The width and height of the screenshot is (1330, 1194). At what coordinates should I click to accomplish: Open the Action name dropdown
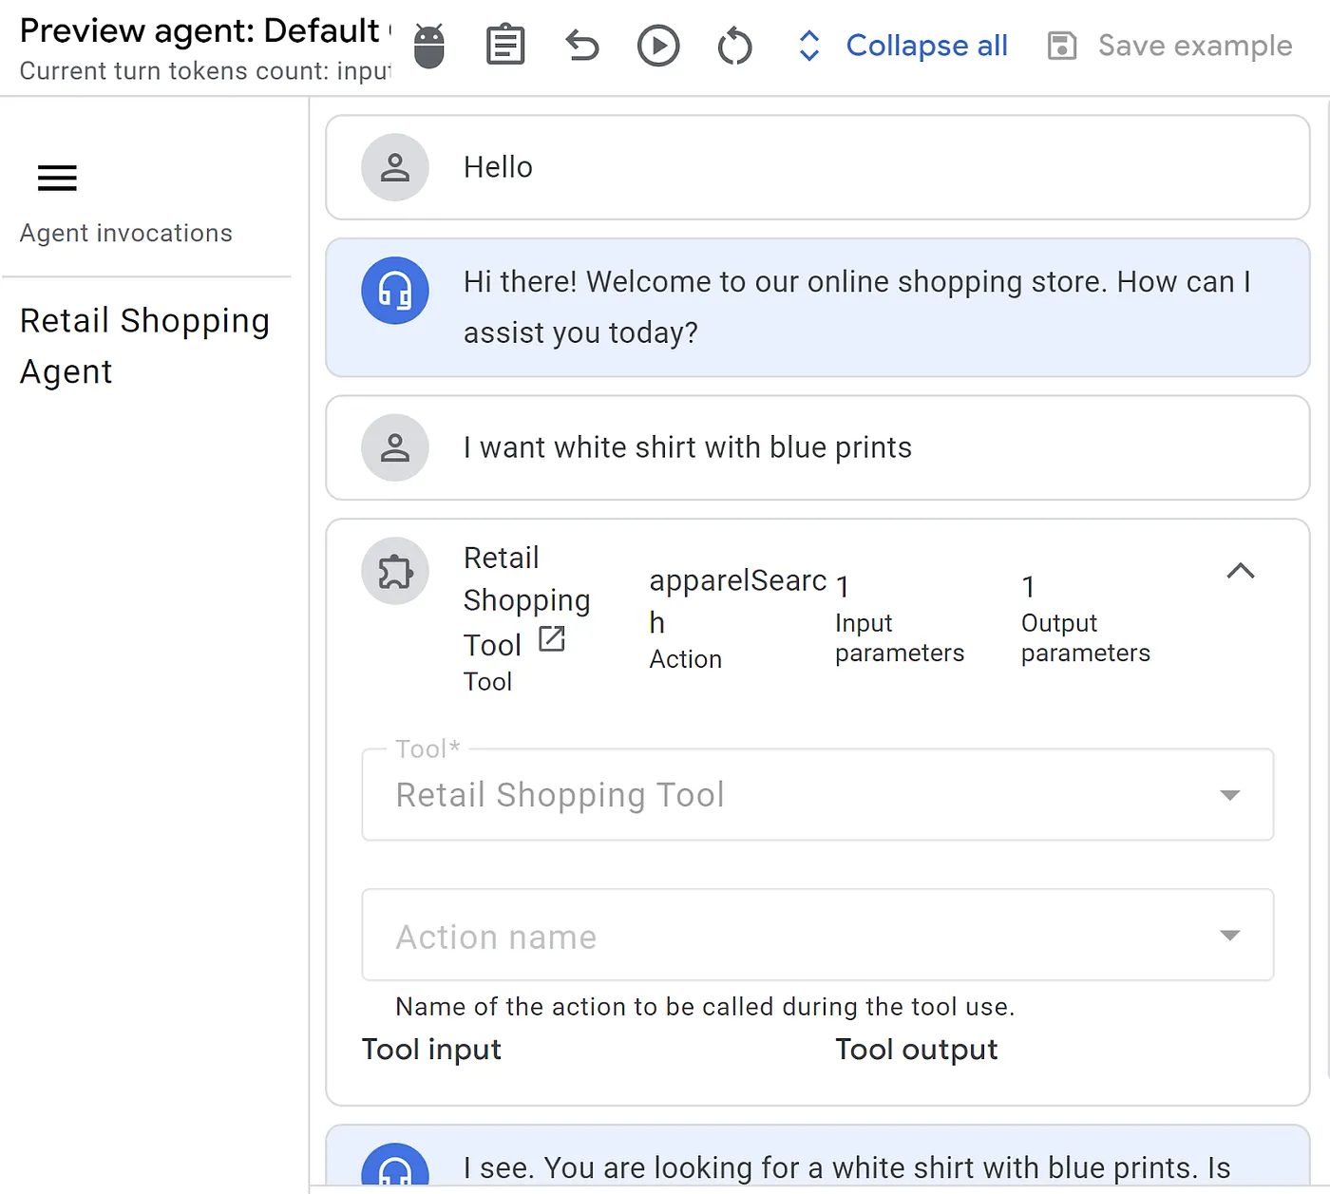click(x=817, y=936)
